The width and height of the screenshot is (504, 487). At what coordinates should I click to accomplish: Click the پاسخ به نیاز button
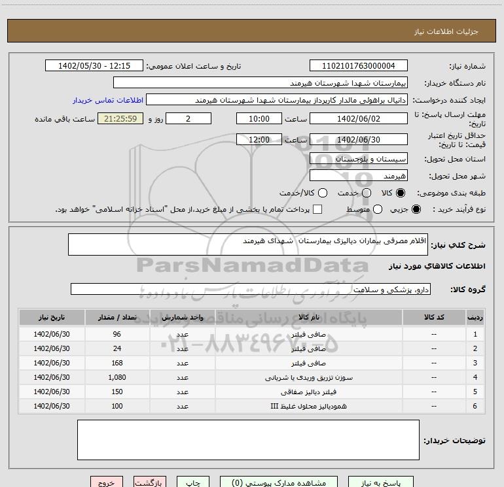380,482
